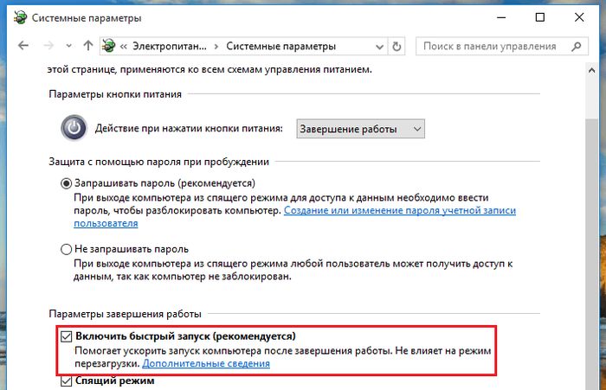The image size is (606, 390).
Task: Open account password creation link
Action: coord(399,210)
